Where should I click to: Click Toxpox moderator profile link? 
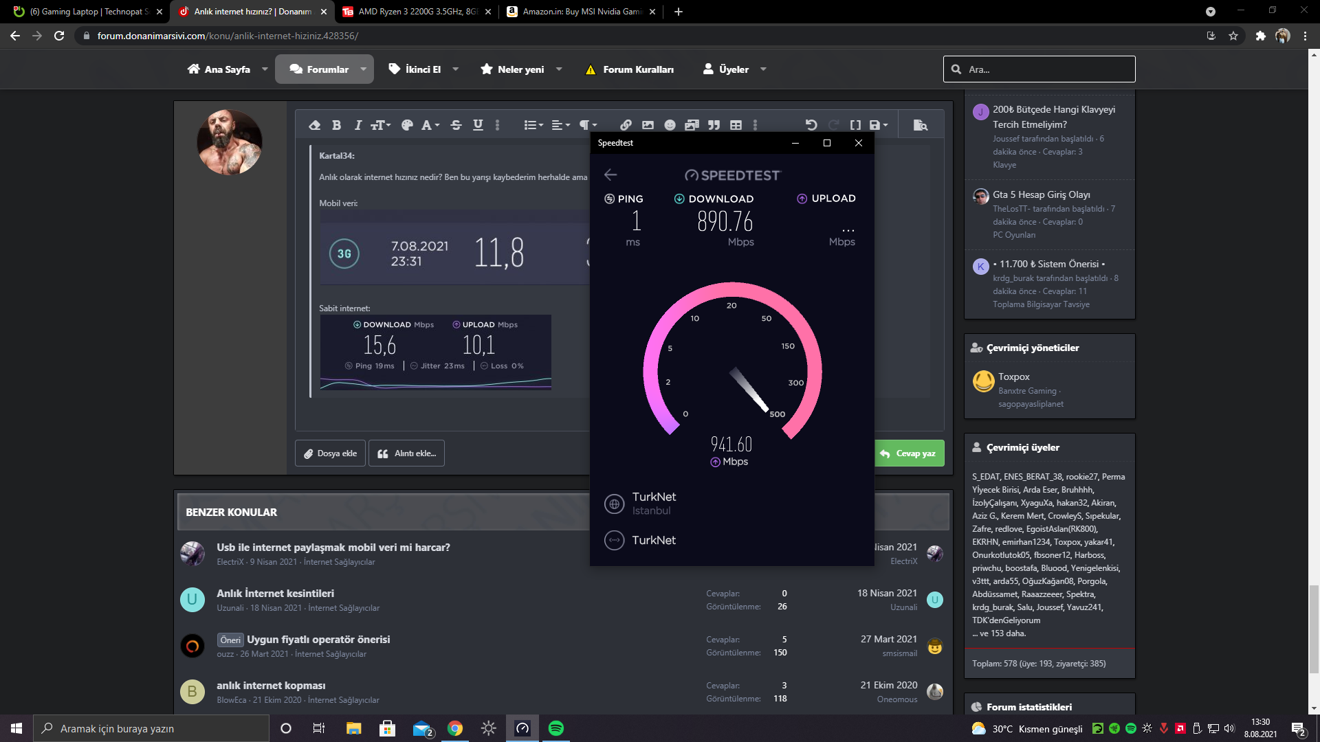pyautogui.click(x=1013, y=376)
